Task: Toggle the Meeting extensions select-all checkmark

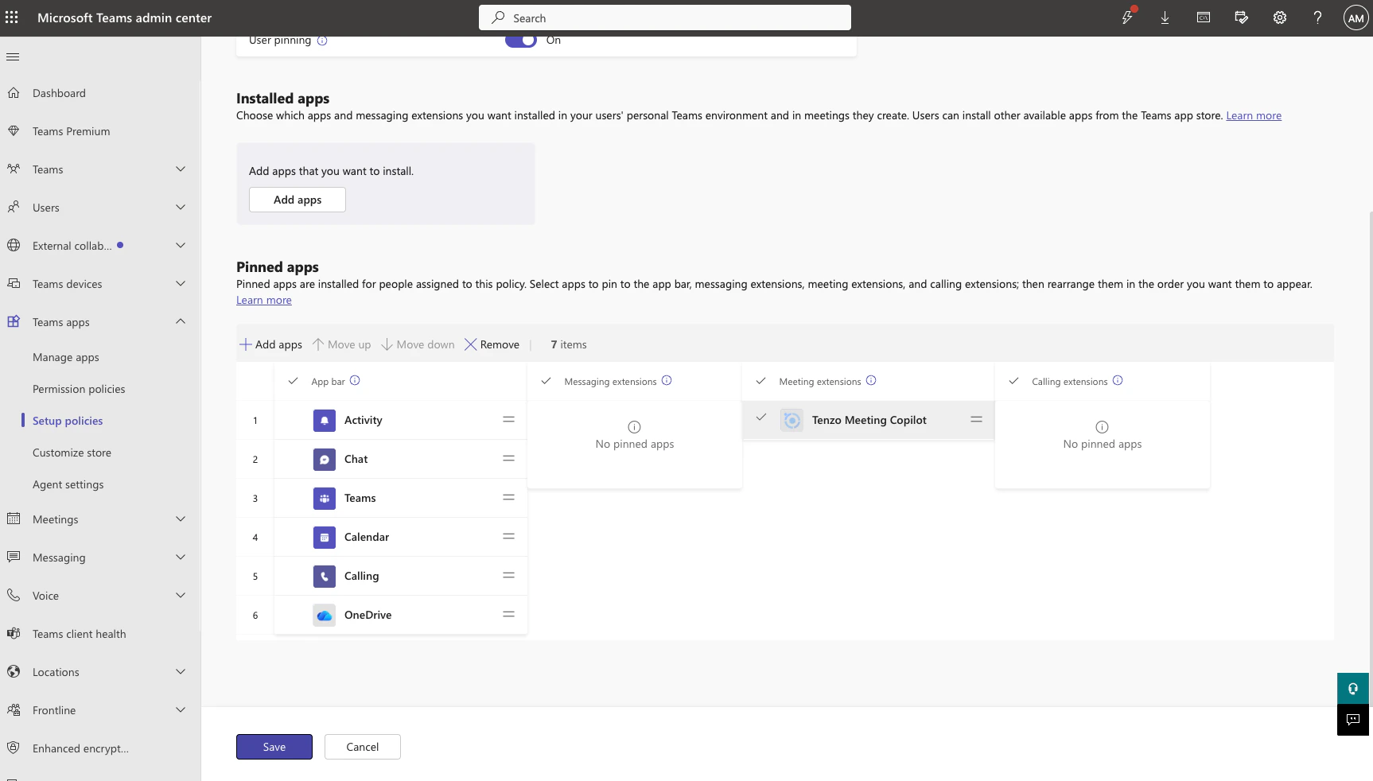Action: [x=761, y=381]
